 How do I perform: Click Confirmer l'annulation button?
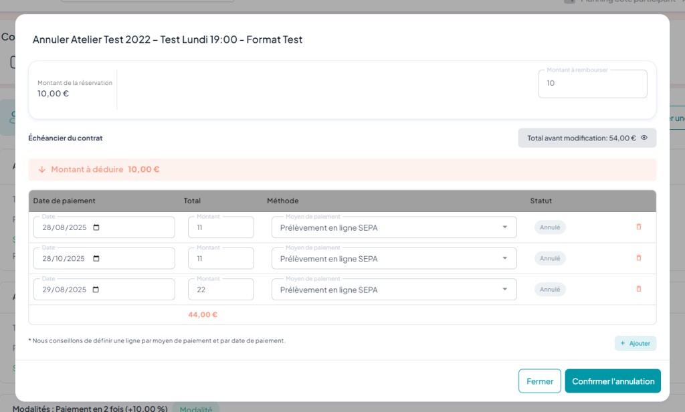[x=613, y=381]
